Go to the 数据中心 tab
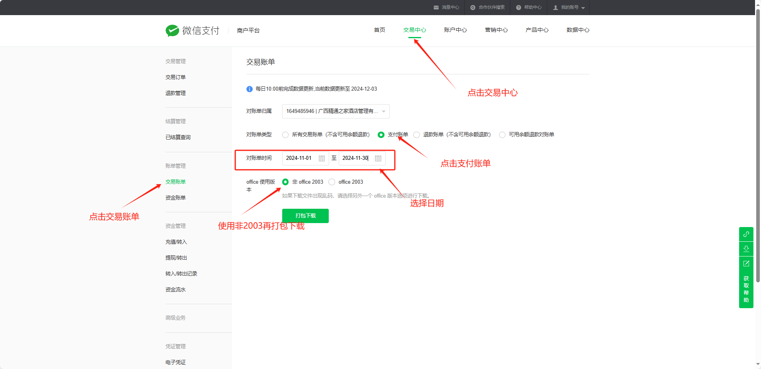Screen dimensions: 761x369 578,30
